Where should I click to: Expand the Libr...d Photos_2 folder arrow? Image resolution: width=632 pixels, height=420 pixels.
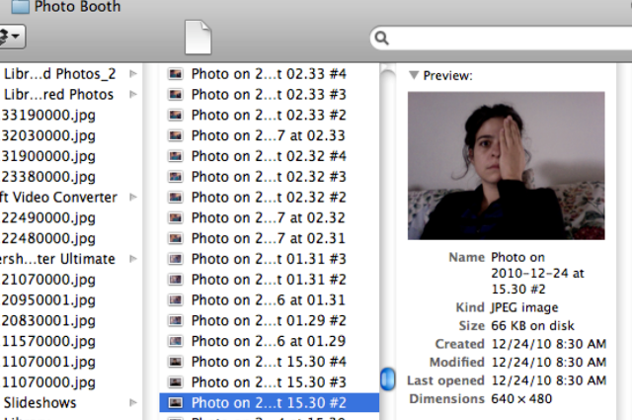coord(133,74)
